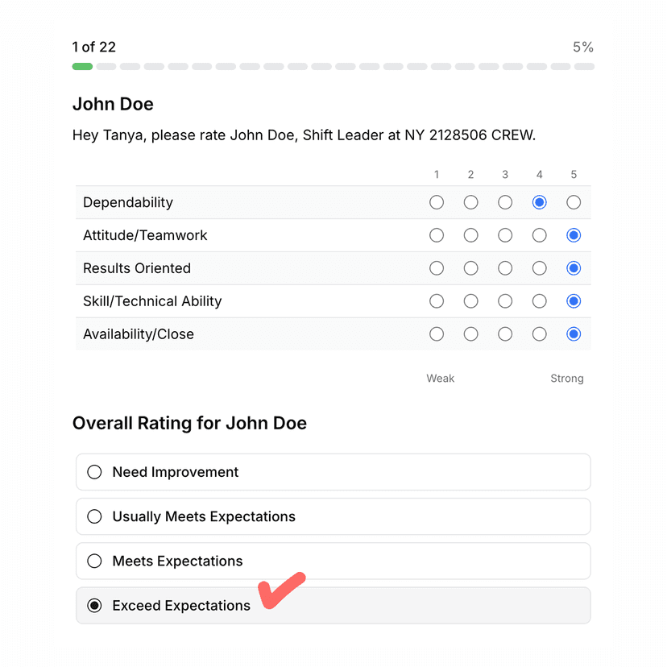Image resolution: width=667 pixels, height=667 pixels.
Task: Click the selected Dependability rating 4
Action: (x=540, y=202)
